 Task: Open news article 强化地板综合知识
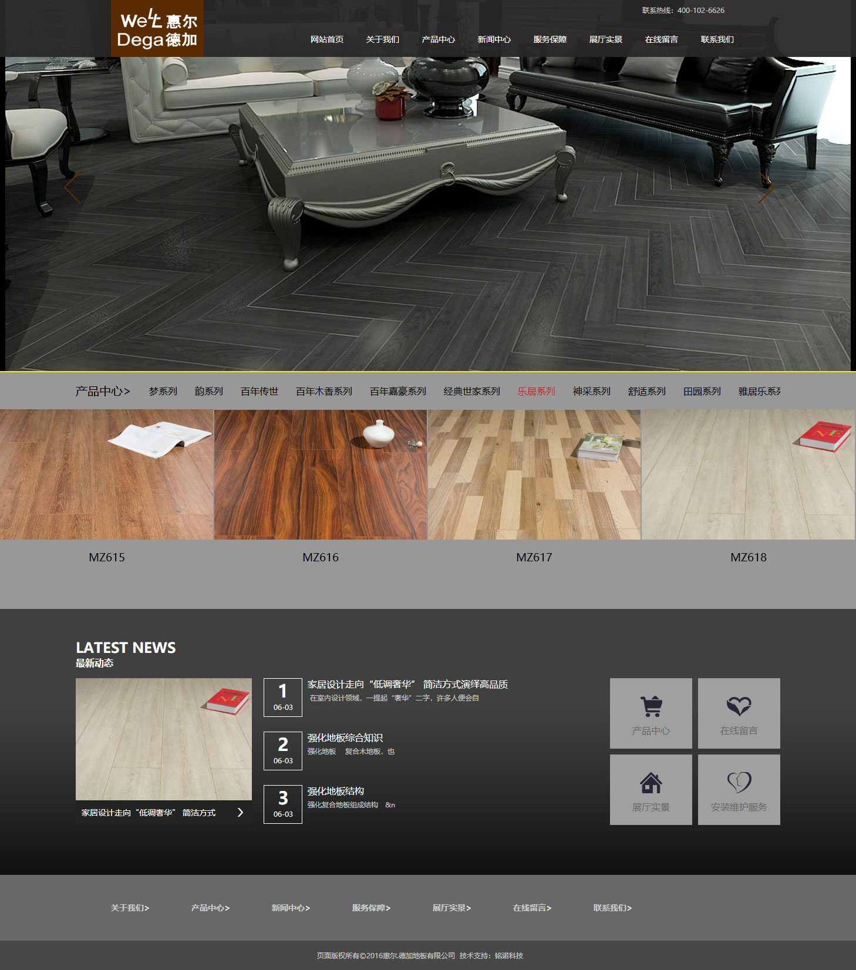tap(345, 738)
